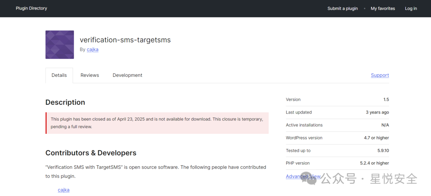Viewport: 431px width, 196px height.
Task: Click the WordPress version label
Action: (x=304, y=138)
